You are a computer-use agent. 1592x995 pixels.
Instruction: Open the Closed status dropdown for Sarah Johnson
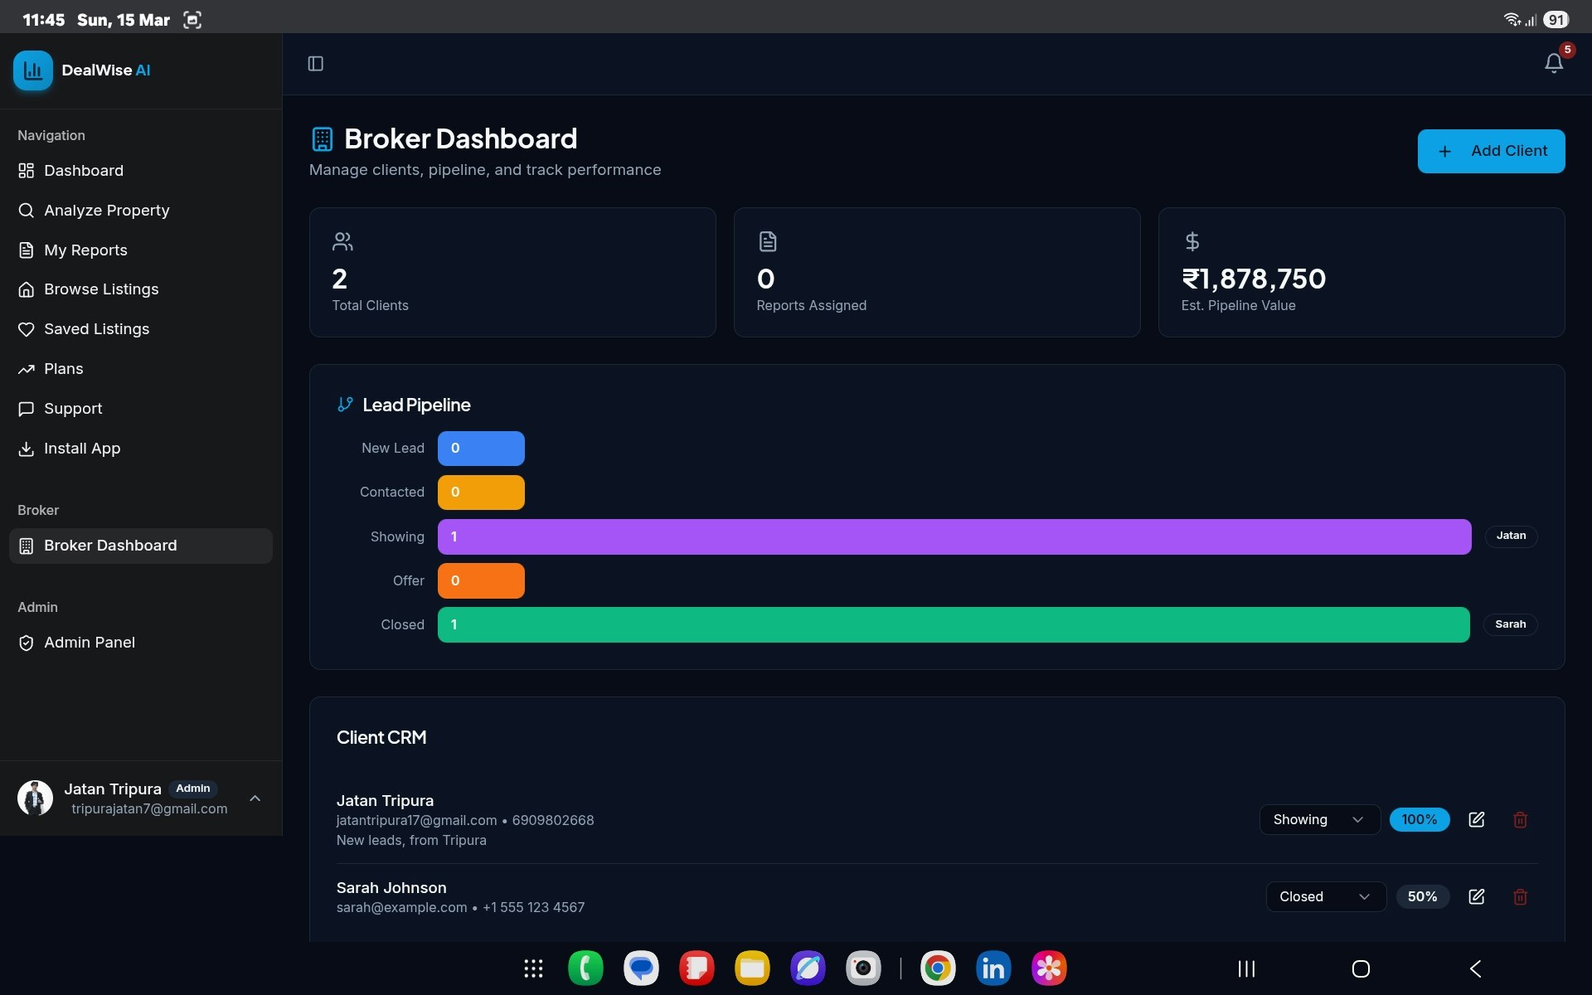1324,896
